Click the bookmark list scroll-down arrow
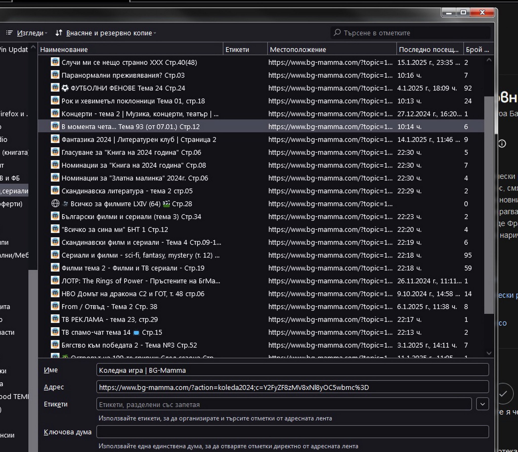 tap(489, 353)
